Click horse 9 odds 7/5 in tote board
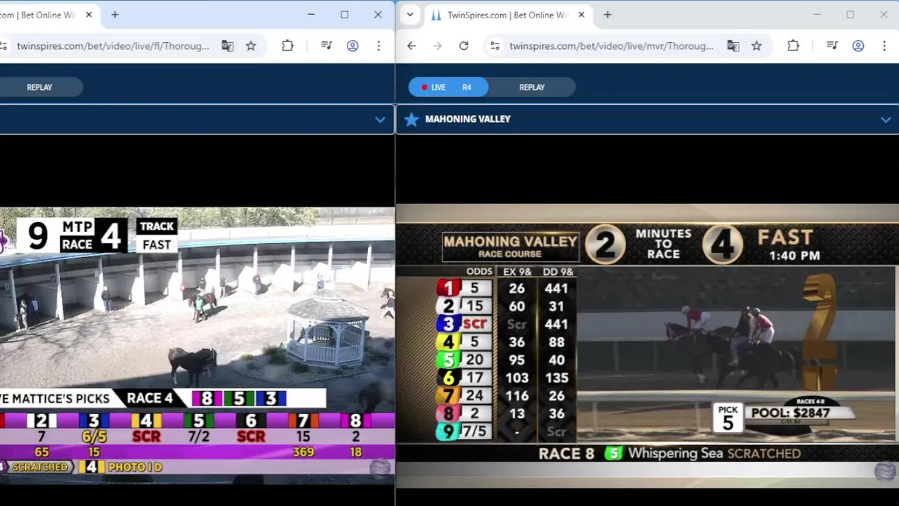The image size is (899, 506). (x=476, y=431)
